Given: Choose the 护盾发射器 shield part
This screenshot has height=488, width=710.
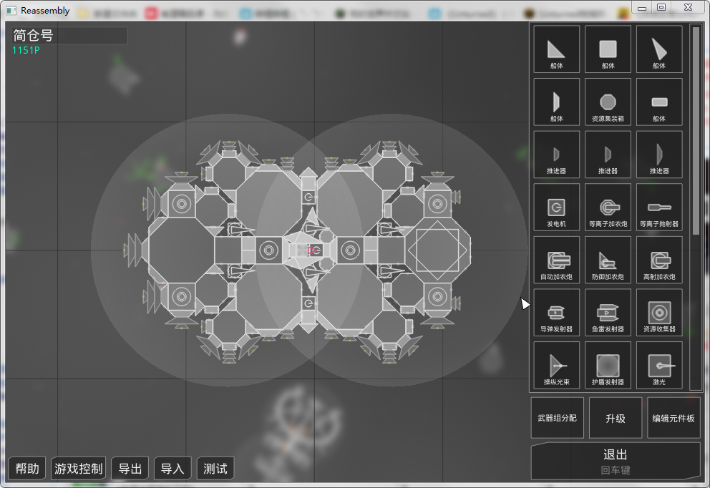Looking at the screenshot, I should (x=608, y=366).
